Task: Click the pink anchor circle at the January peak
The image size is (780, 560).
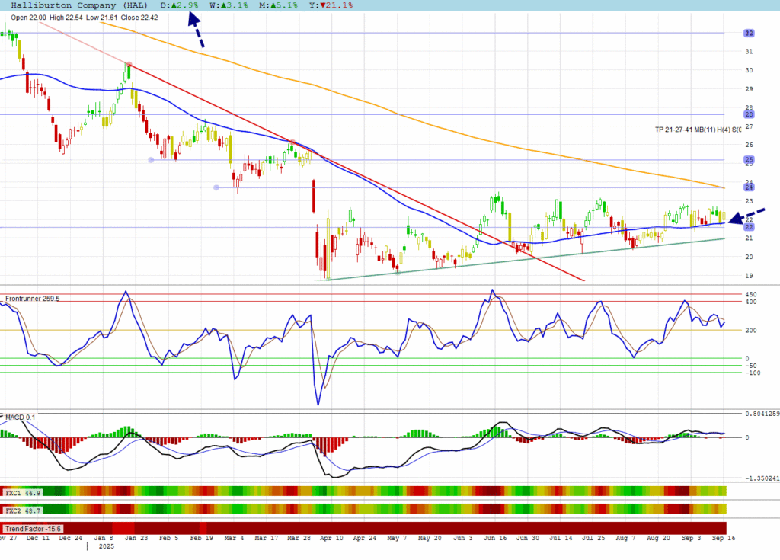Action: [x=129, y=64]
